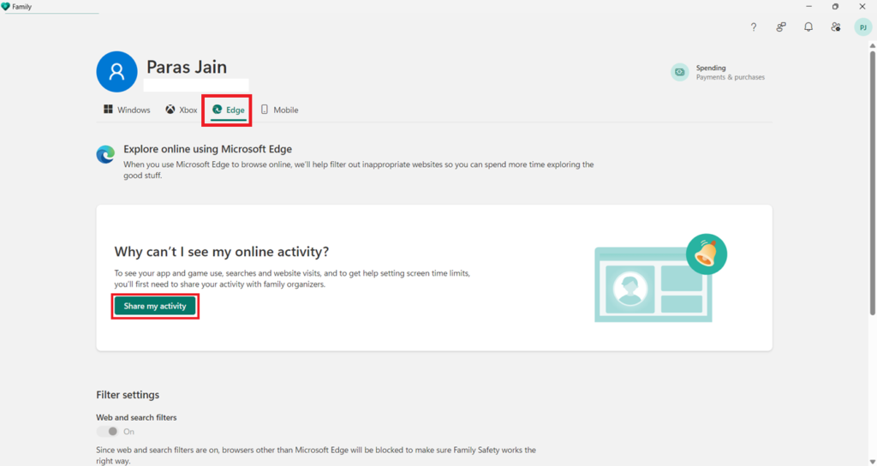The height and width of the screenshot is (466, 877).
Task: Click the Paras Jain name heading
Action: 187,67
